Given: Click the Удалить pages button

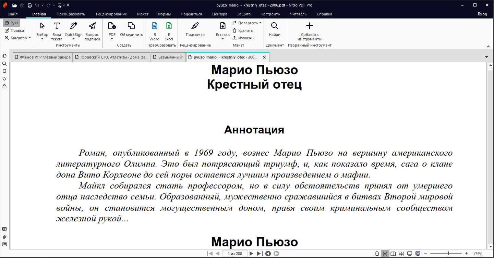Looking at the screenshot, I should click(243, 30).
